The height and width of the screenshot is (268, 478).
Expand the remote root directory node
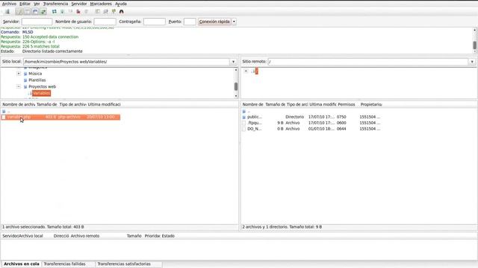pyautogui.click(x=246, y=71)
